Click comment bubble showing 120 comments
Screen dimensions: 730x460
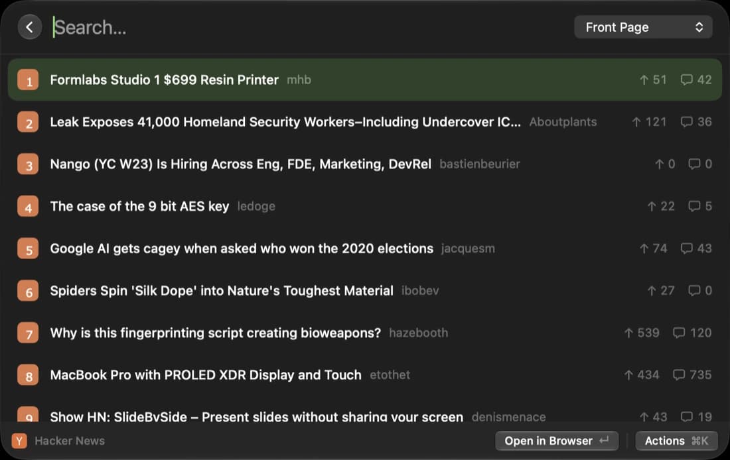coord(679,333)
